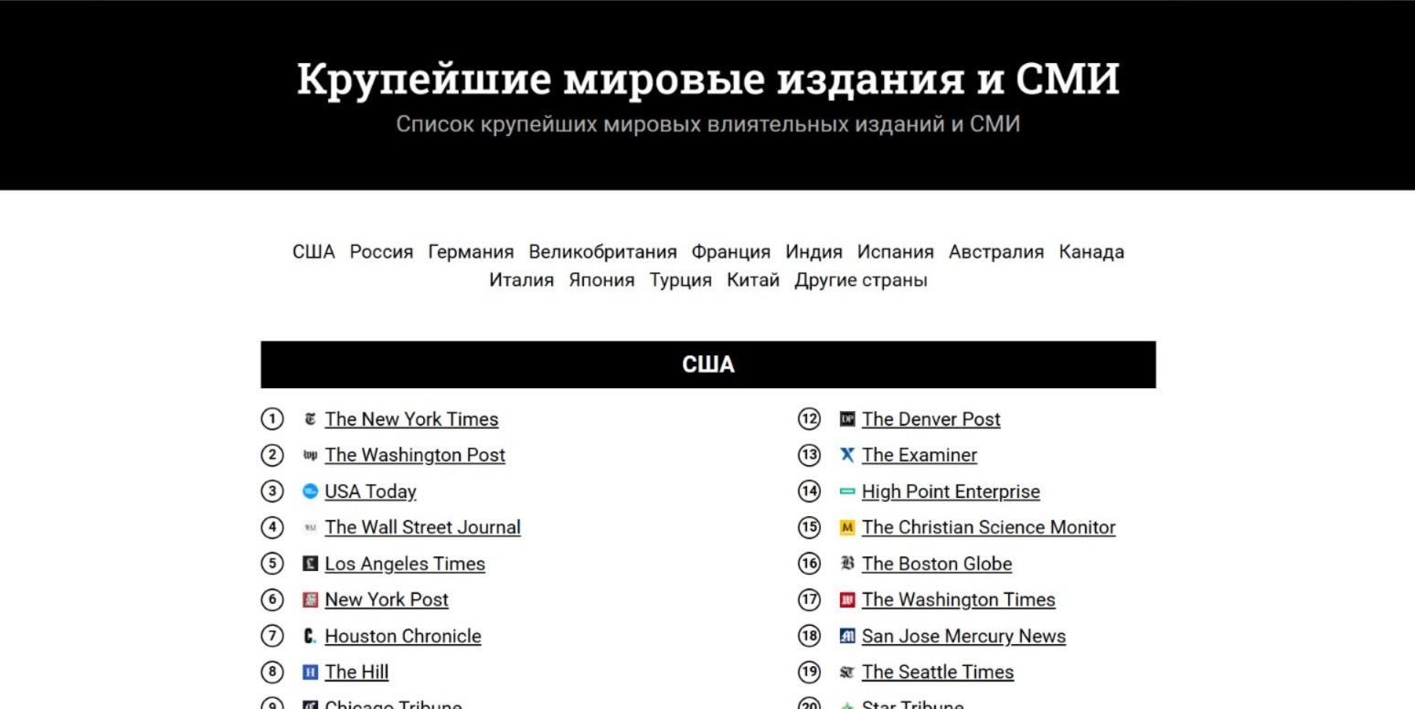
Task: Click the numbered circle badge beside Chicago Tribune
Action: click(x=271, y=704)
